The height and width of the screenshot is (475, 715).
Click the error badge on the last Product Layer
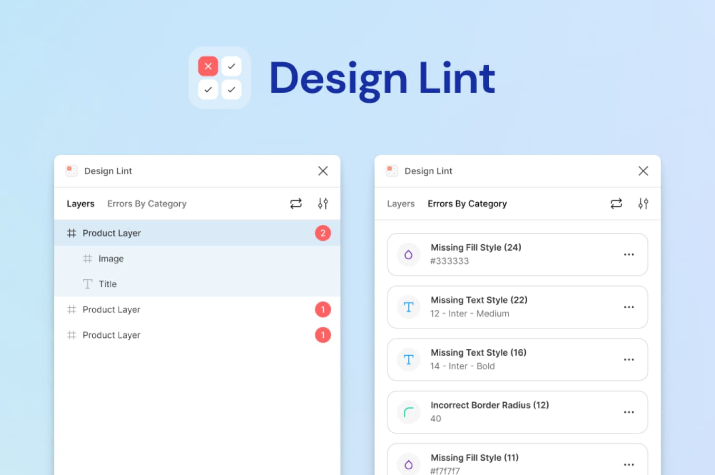click(323, 335)
